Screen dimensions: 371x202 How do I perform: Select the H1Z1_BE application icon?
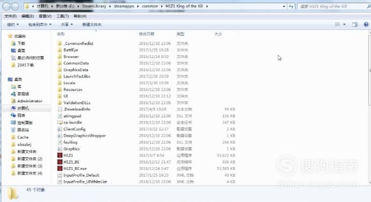click(60, 162)
